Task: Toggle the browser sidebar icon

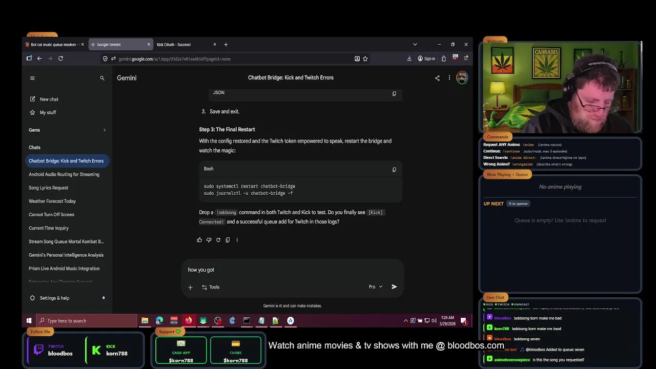Action: point(29,58)
